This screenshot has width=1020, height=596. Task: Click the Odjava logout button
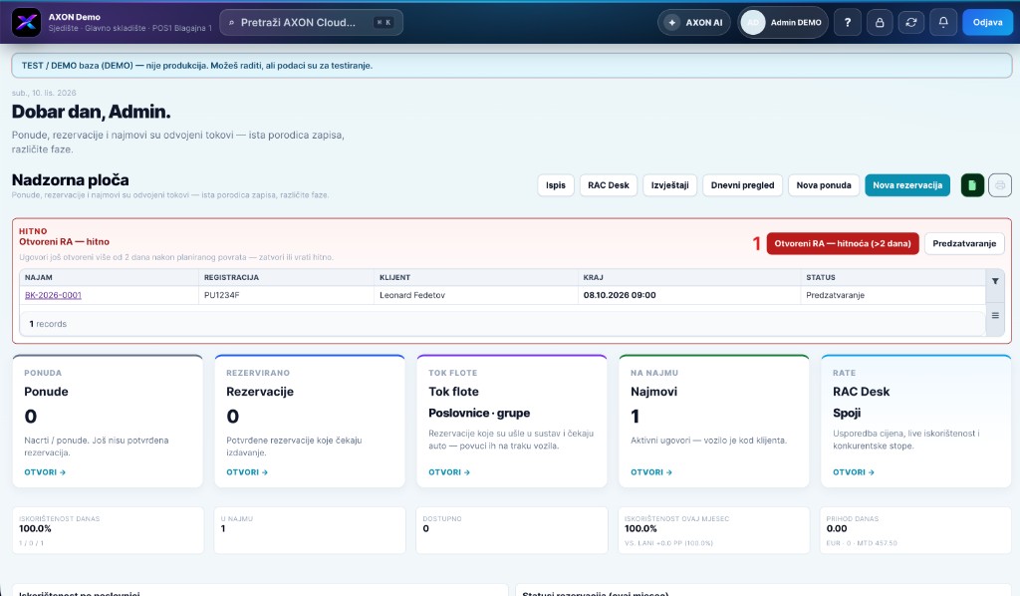[987, 22]
